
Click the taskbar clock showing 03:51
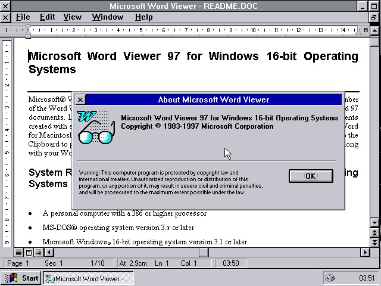point(367,278)
